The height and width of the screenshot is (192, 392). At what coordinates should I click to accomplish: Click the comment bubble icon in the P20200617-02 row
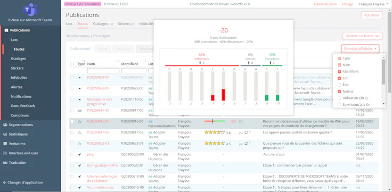tap(246, 132)
